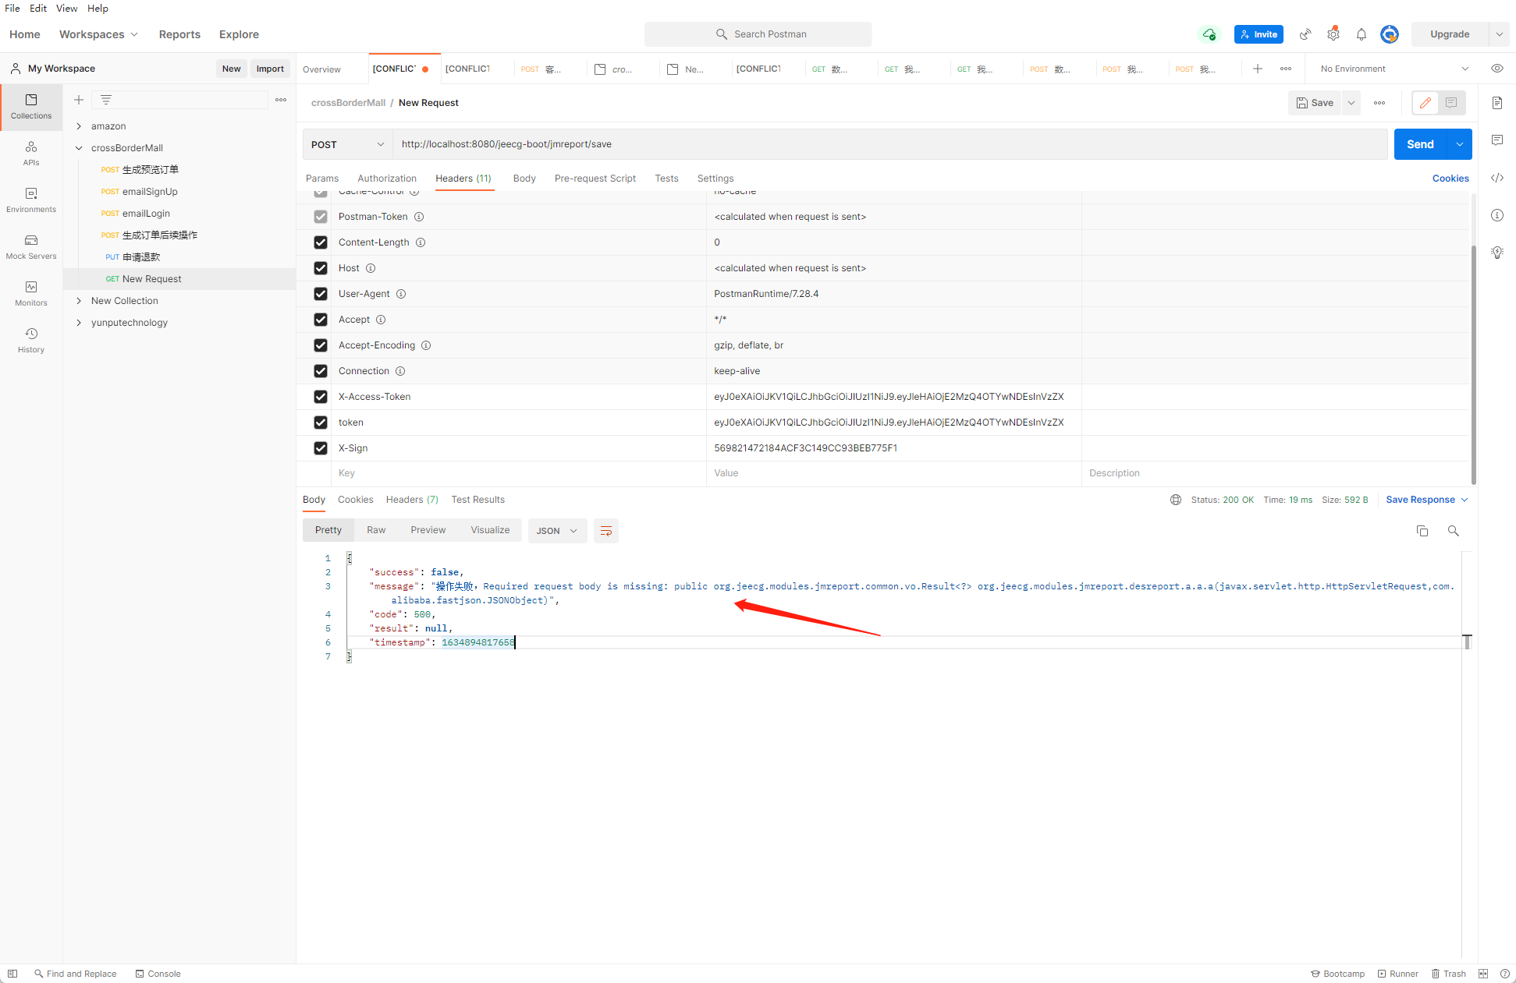The height and width of the screenshot is (983, 1516).
Task: Open the APIs sidebar panel
Action: pyautogui.click(x=31, y=154)
